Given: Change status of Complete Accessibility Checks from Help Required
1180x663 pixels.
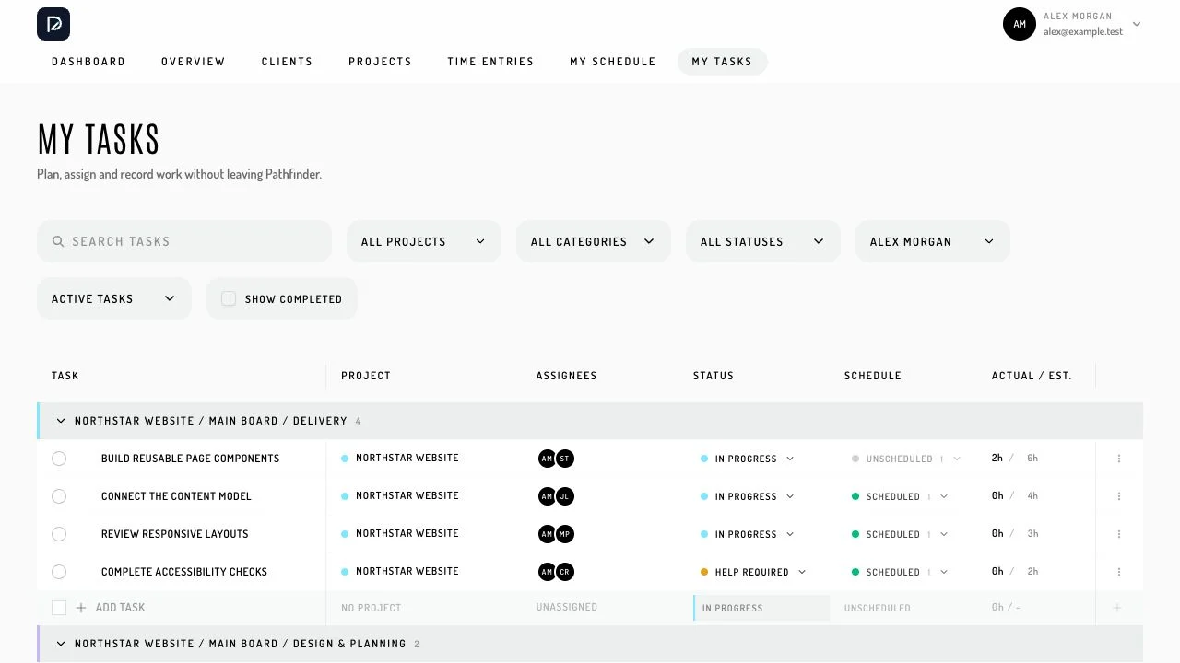Looking at the screenshot, I should [753, 572].
